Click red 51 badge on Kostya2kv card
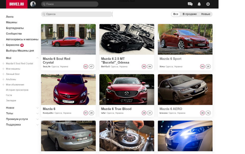This screenshot has width=245, height=154. [x=86, y=113]
